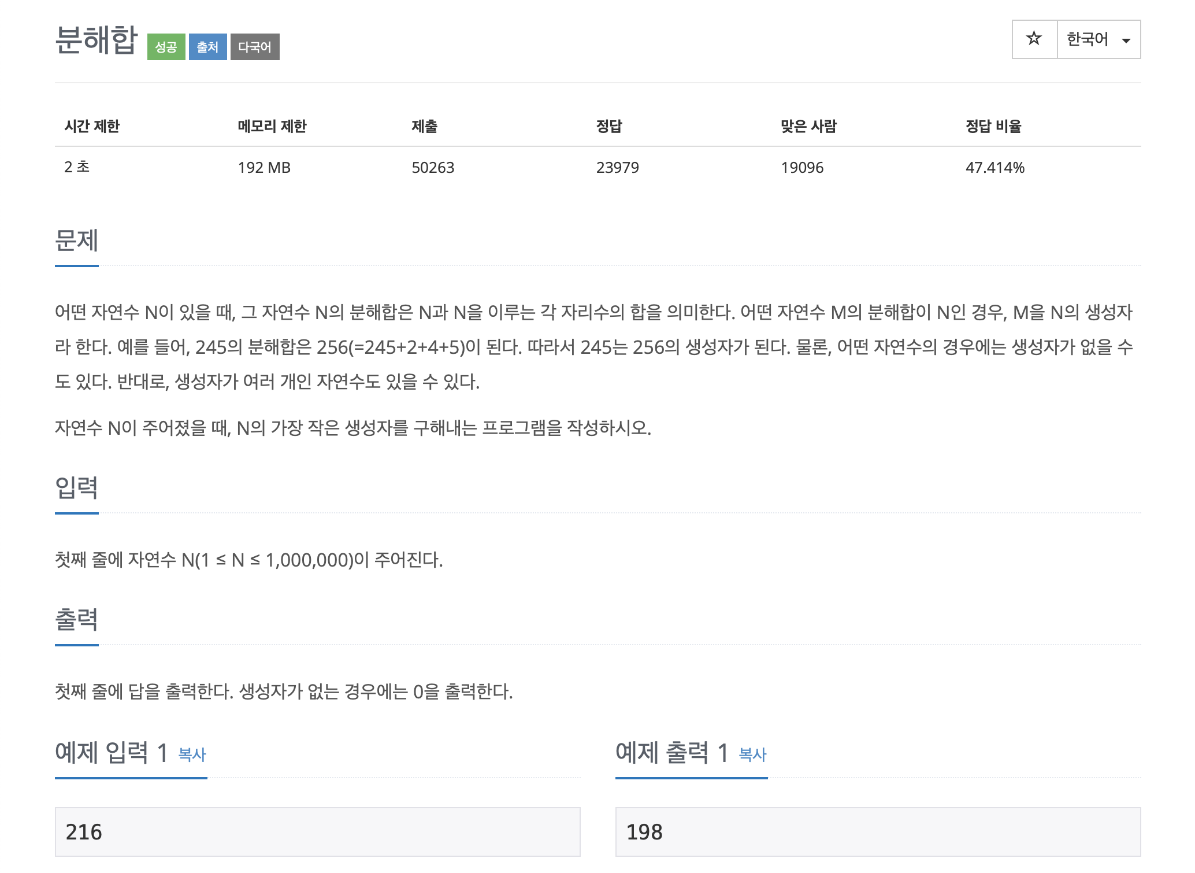Open the blue 출처 source tag
The image size is (1195, 873).
point(207,47)
